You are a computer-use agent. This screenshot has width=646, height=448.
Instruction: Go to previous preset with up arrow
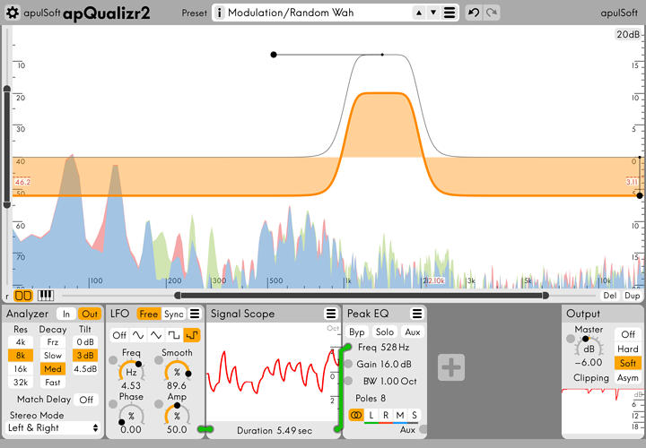tap(419, 13)
